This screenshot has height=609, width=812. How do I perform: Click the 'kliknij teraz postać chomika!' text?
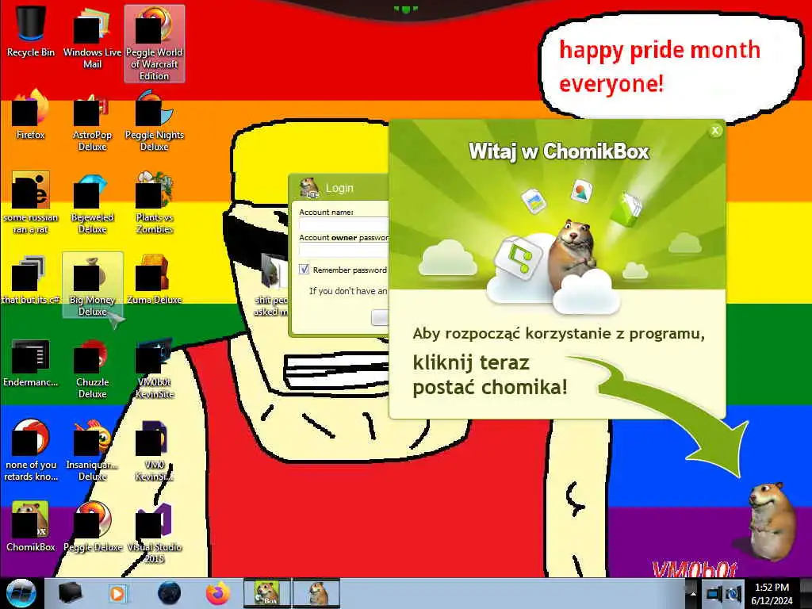pyautogui.click(x=490, y=375)
